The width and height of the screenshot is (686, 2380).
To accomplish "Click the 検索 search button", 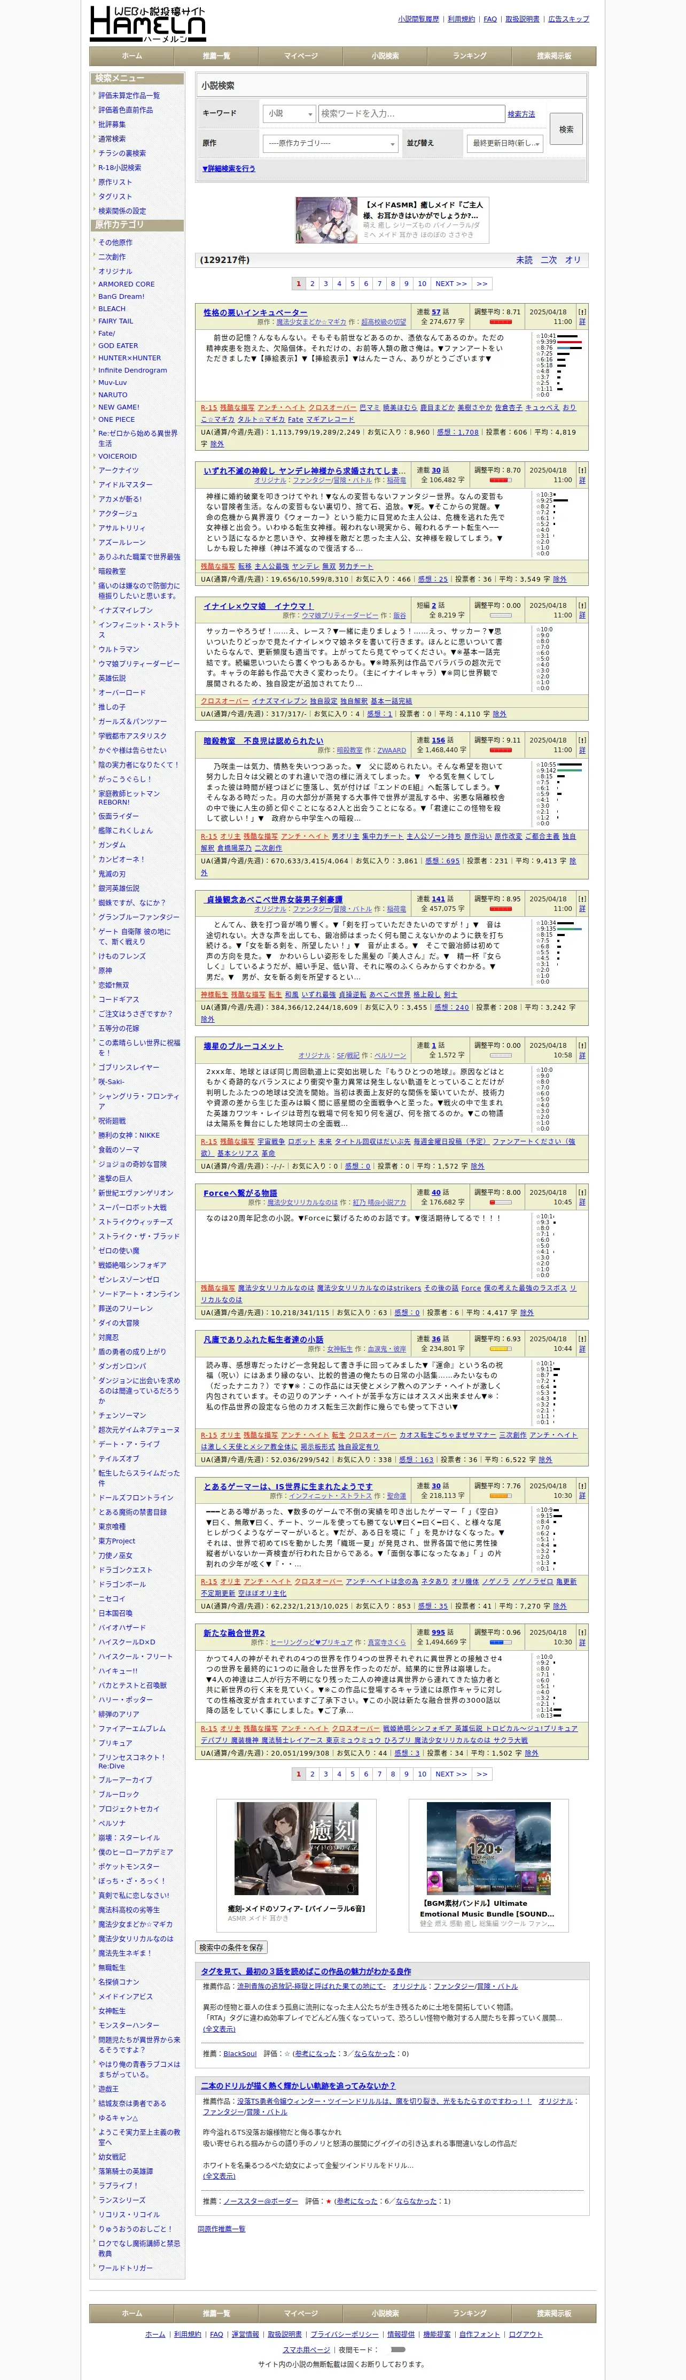I will click(566, 129).
